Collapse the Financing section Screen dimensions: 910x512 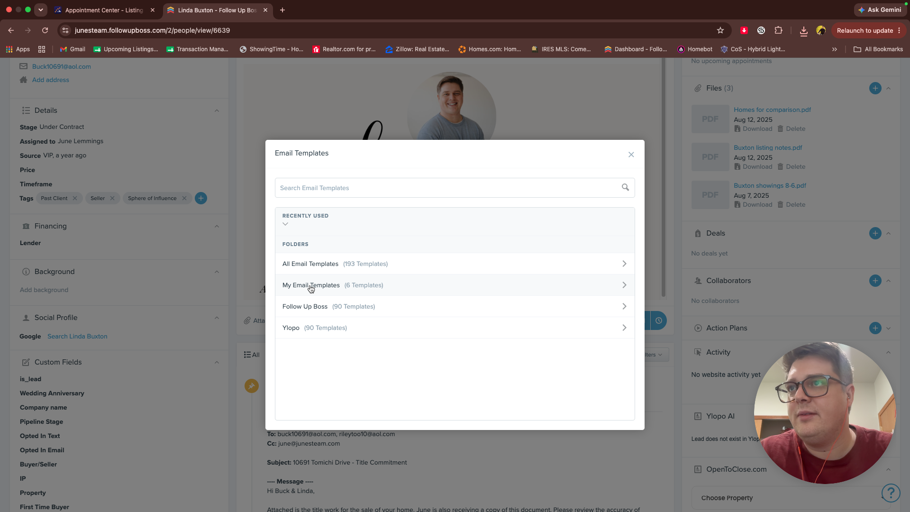tap(217, 226)
